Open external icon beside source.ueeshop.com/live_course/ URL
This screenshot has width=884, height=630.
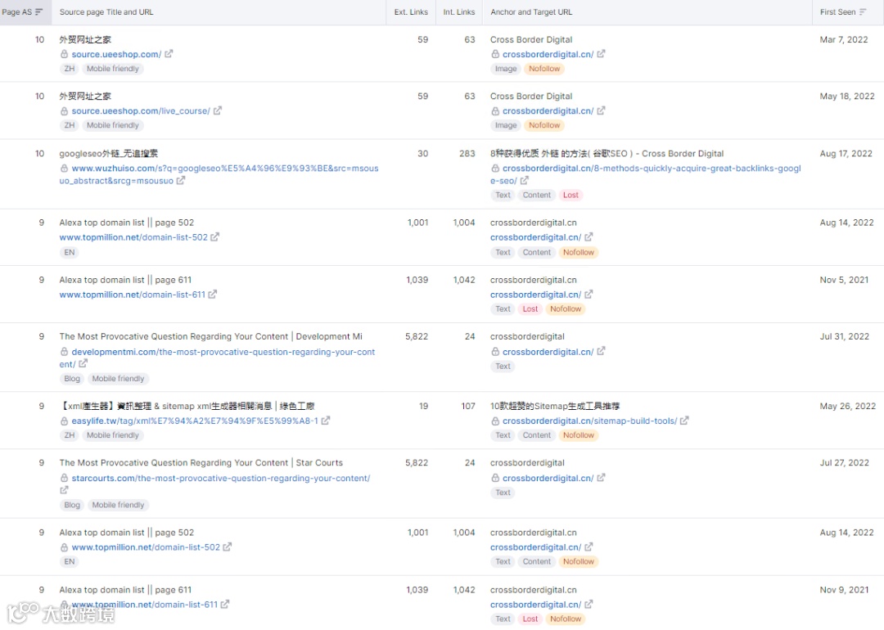pyautogui.click(x=218, y=110)
